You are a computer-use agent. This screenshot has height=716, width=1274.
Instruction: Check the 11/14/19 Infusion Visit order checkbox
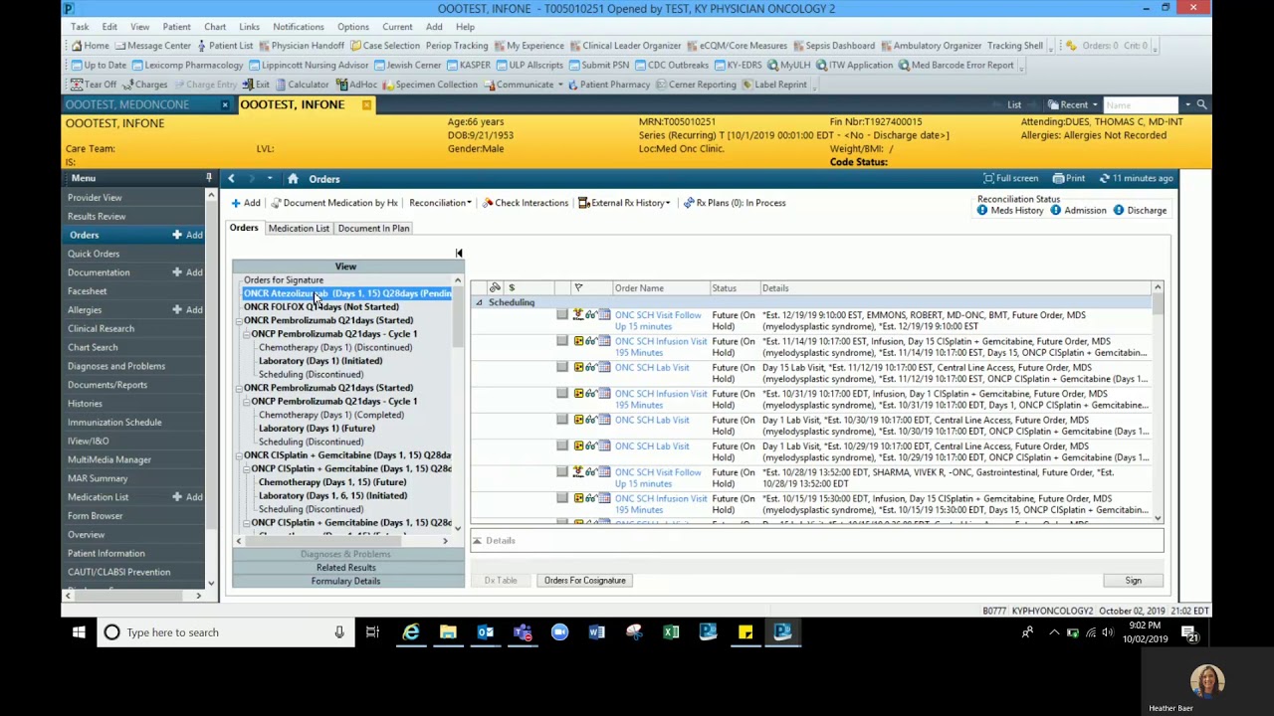tap(562, 341)
